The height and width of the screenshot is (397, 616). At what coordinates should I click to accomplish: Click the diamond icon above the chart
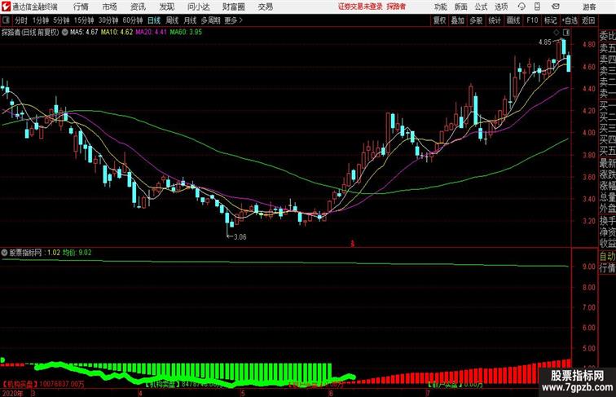coord(557,33)
